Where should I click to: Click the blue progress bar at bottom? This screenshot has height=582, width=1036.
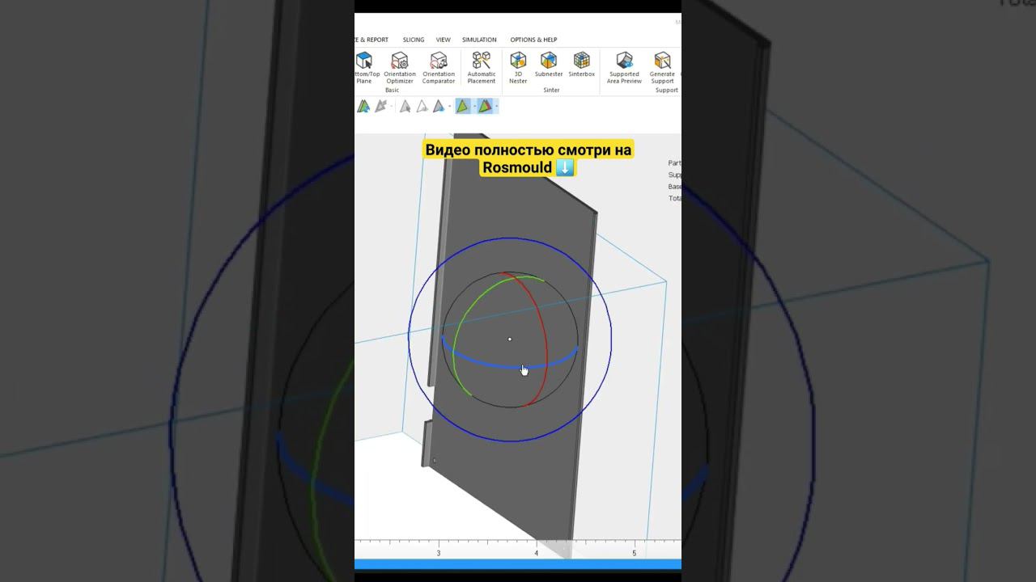(x=518, y=564)
